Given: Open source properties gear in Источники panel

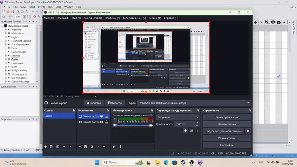Looking at the screenshot, I should 92,147.
